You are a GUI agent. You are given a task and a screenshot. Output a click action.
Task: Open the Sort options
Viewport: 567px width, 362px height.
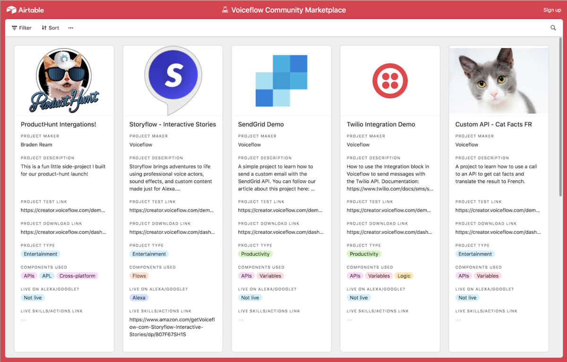[50, 28]
